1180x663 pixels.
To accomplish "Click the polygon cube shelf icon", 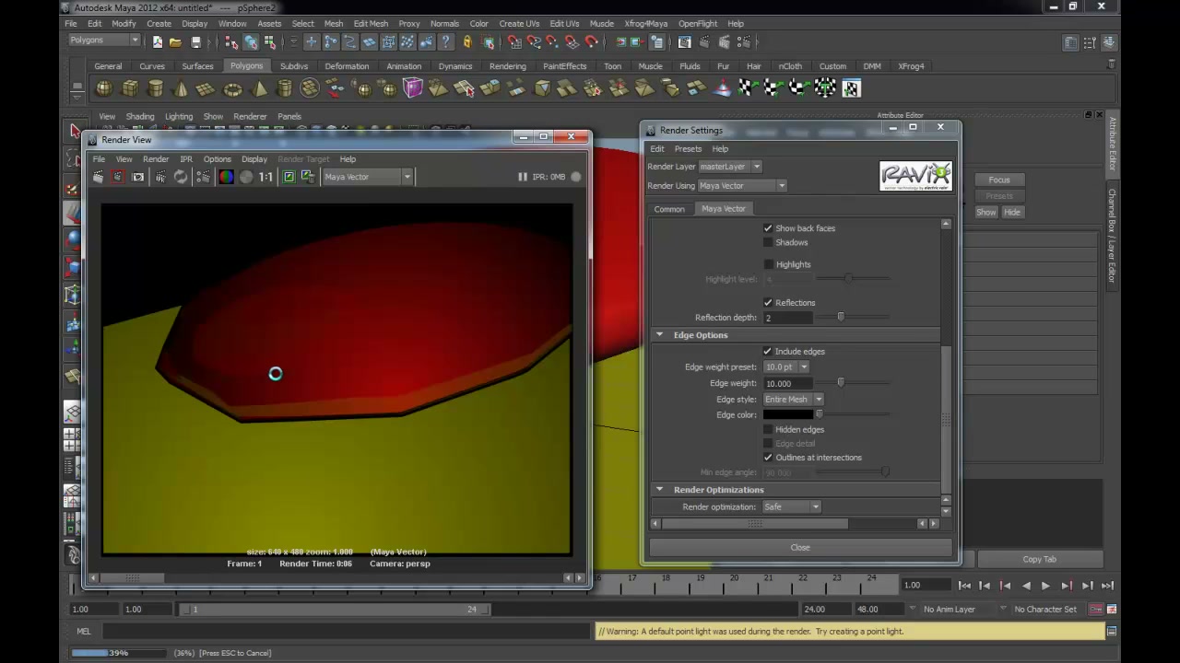I will pos(130,88).
